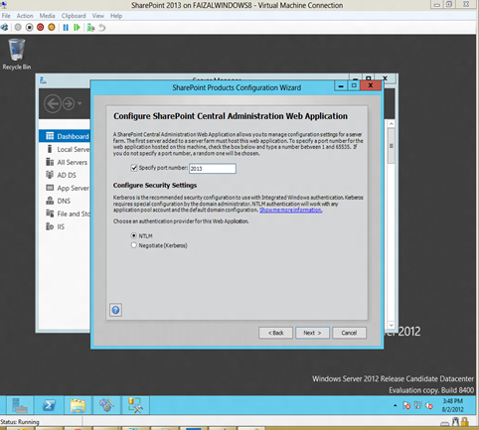Select All Servers in Server Manager sidebar
This screenshot has width=479, height=430.
(65, 162)
